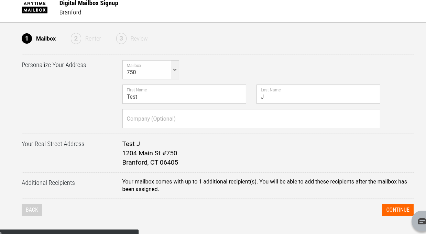The width and height of the screenshot is (426, 234).
Task: Click the Additional Recipients section label
Action: click(48, 183)
